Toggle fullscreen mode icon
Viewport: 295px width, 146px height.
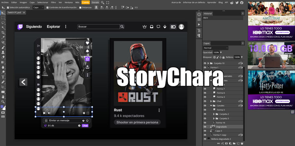coord(108,2)
